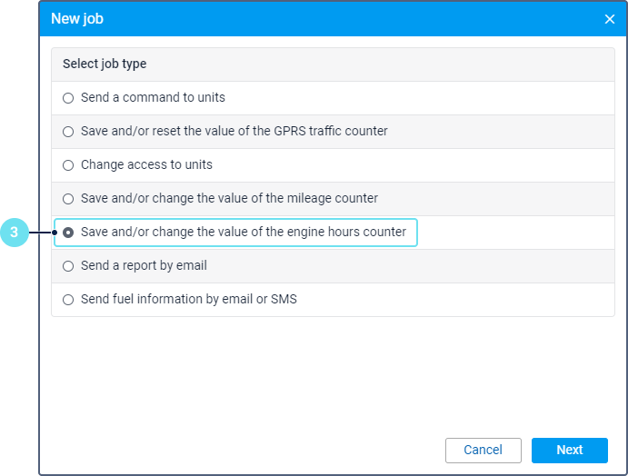Screen dimensions: 628x476
Task: Click the "Send a report by email" text
Action: (144, 265)
